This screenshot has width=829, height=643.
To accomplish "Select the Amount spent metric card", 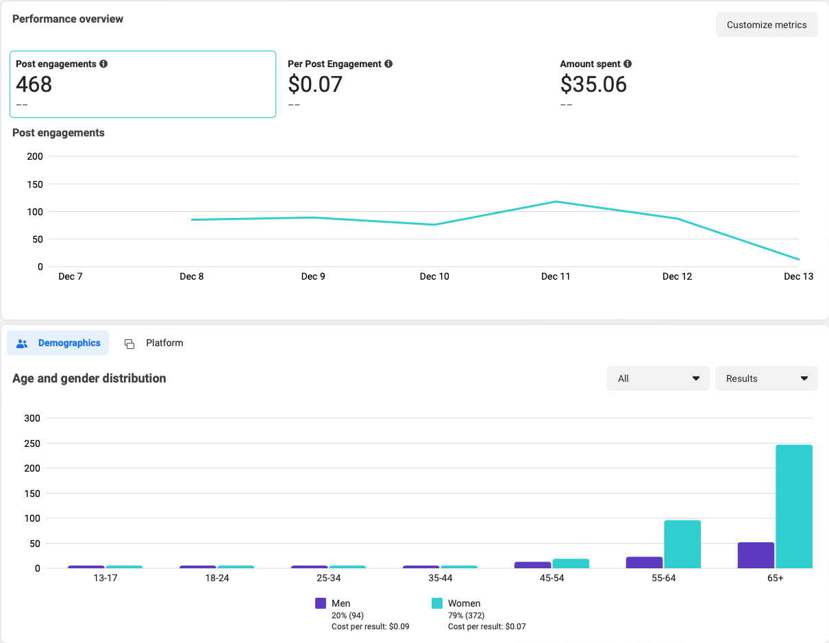I will pos(685,84).
